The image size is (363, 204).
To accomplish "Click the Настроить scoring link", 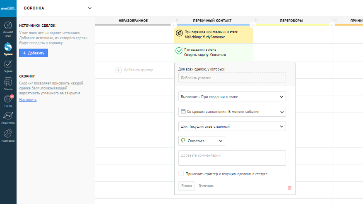I will 28,100.
